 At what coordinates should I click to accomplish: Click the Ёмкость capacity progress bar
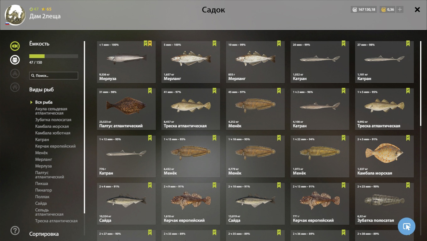click(54, 56)
